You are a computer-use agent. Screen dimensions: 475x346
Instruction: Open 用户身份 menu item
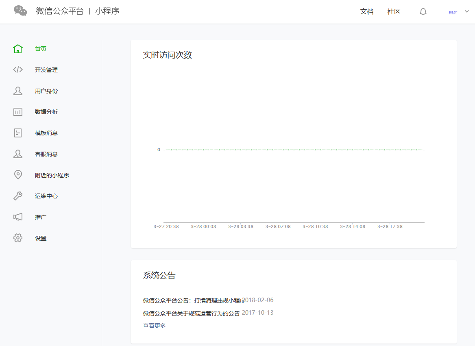46,91
